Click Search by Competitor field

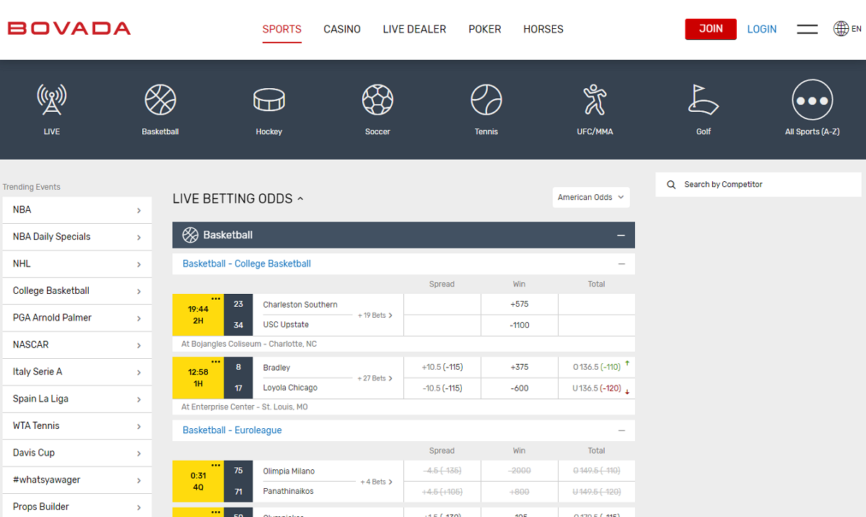click(x=758, y=185)
